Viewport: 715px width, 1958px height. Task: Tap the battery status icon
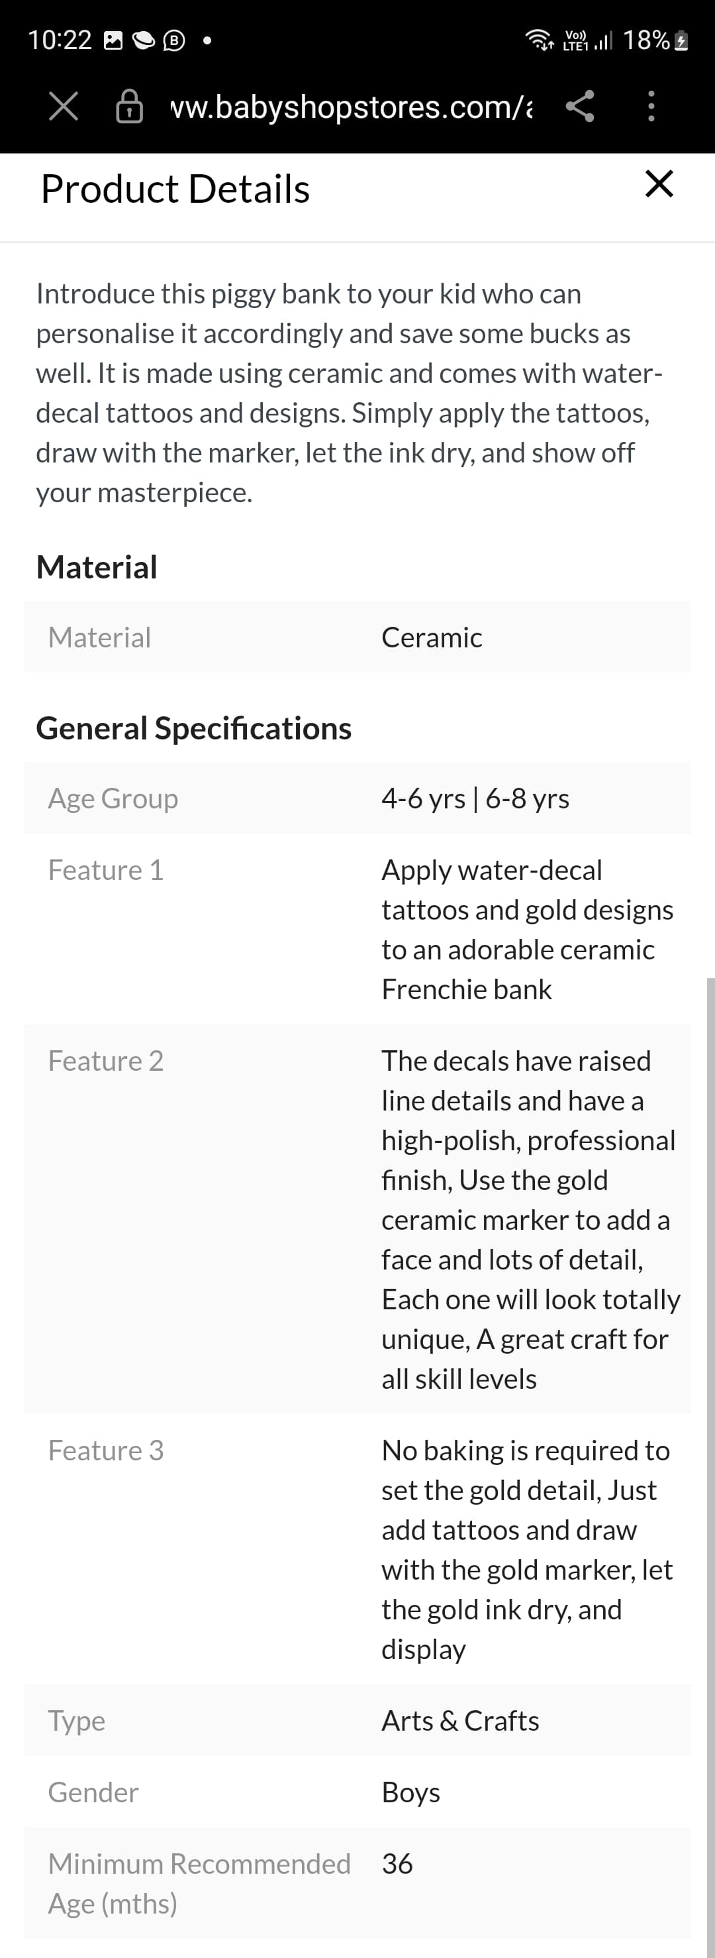(x=682, y=40)
